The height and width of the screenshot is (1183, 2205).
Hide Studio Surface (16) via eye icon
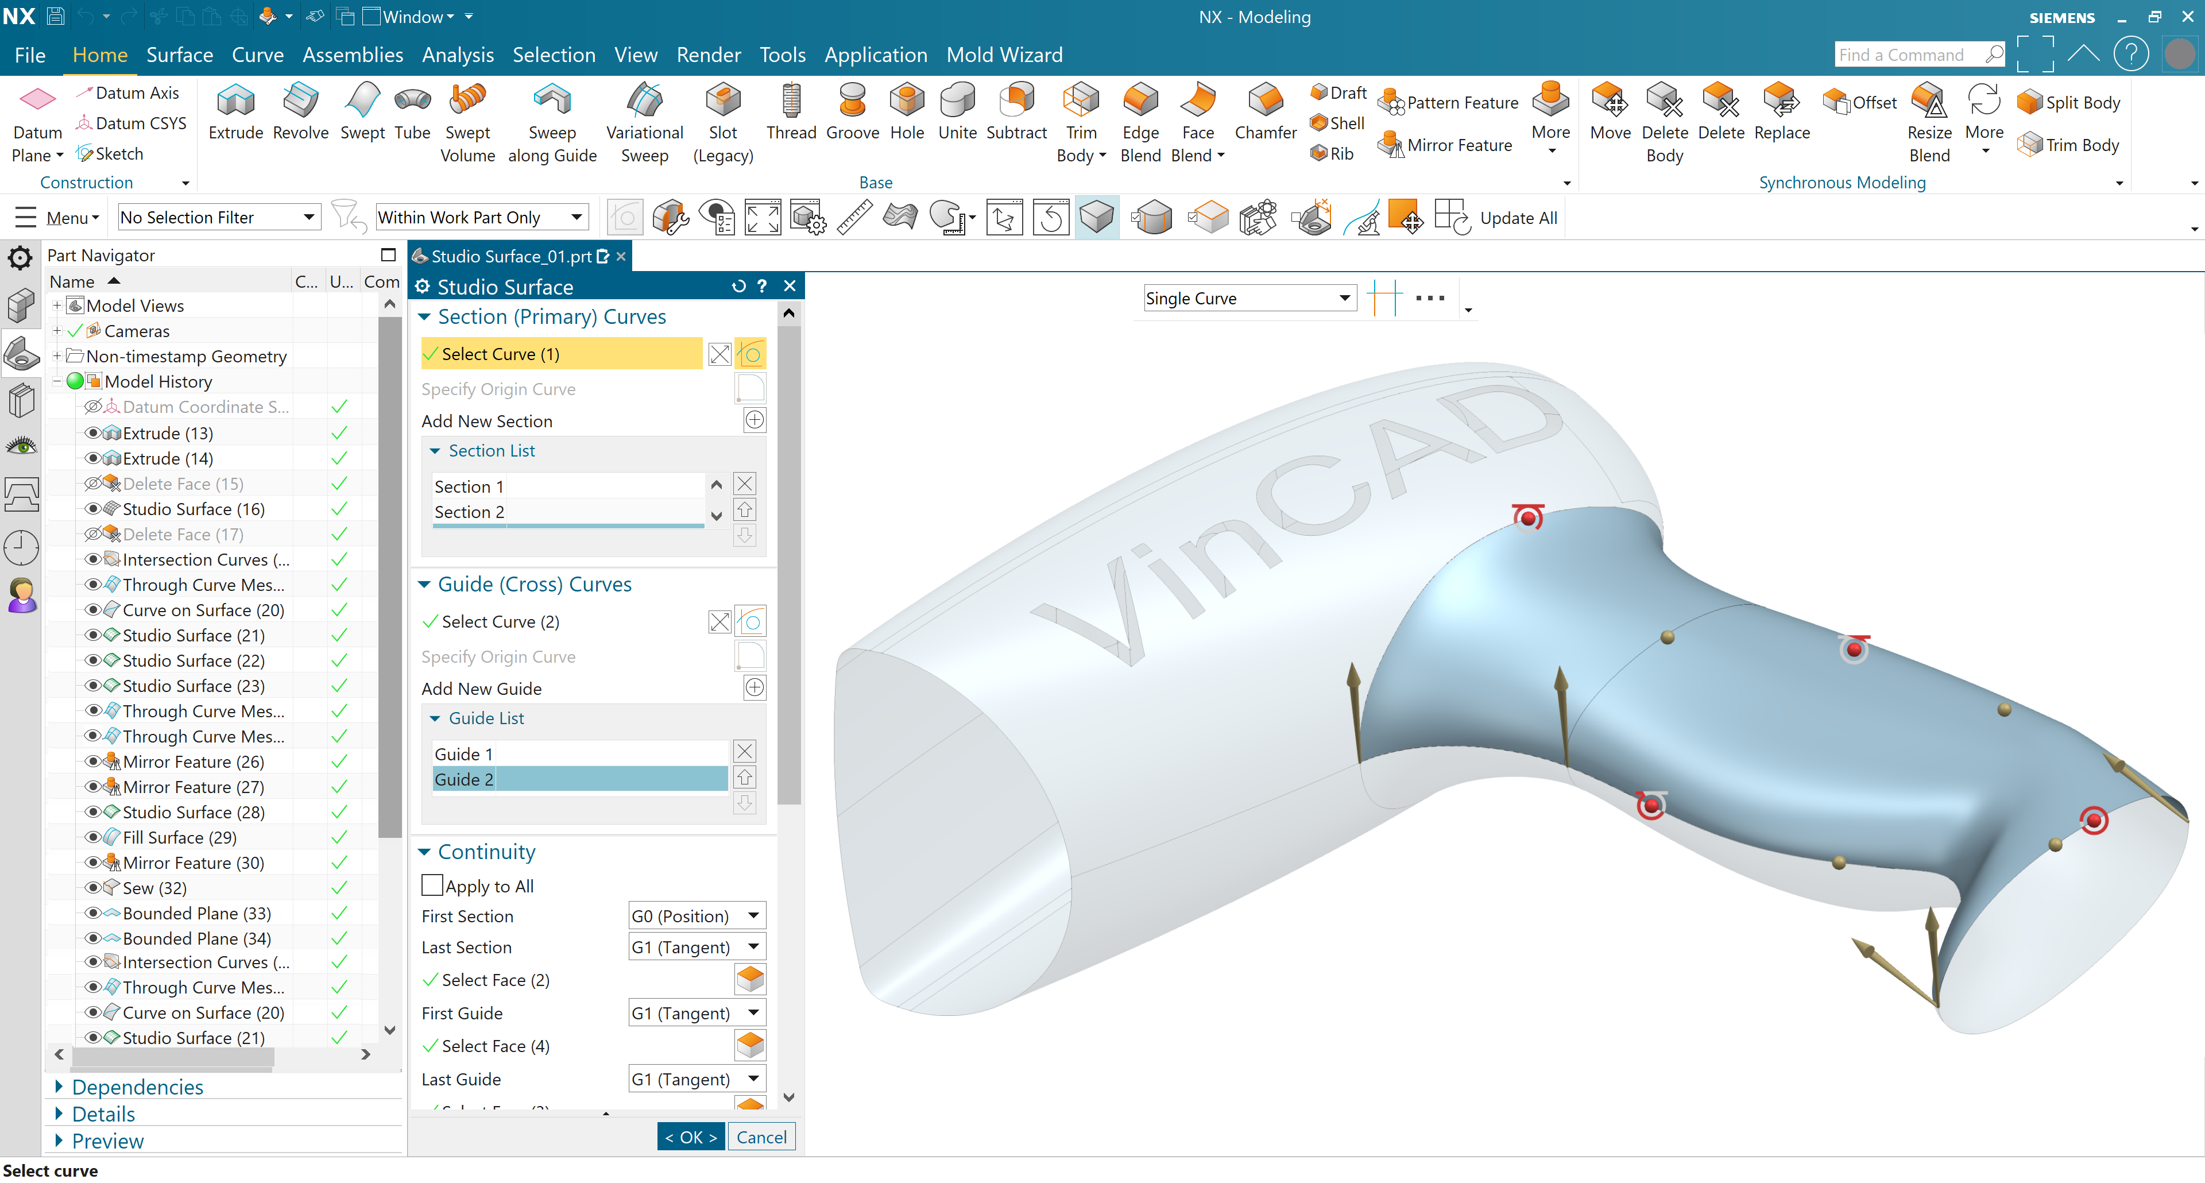(92, 509)
